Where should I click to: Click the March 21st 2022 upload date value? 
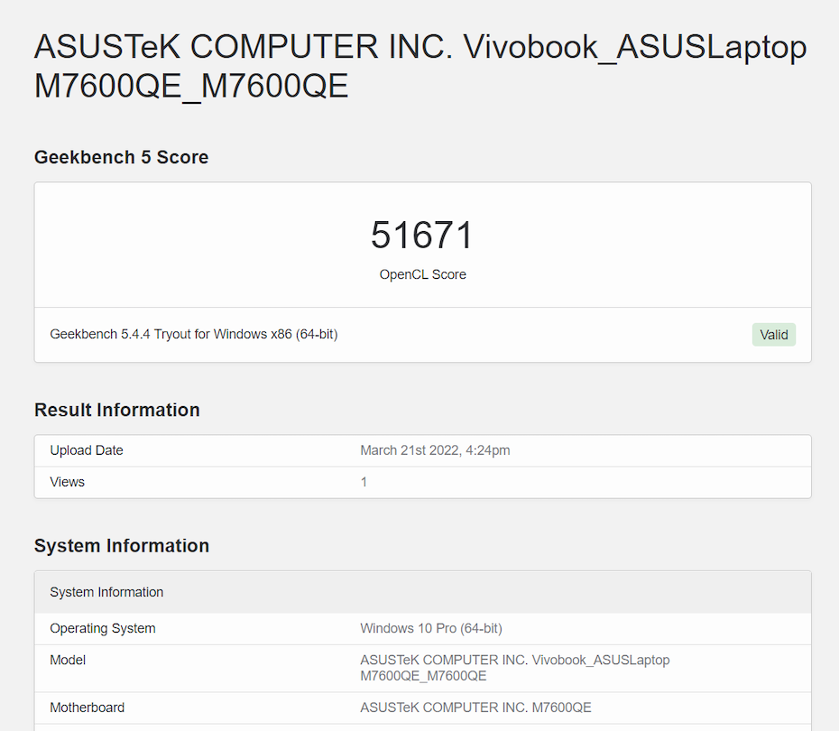(435, 450)
